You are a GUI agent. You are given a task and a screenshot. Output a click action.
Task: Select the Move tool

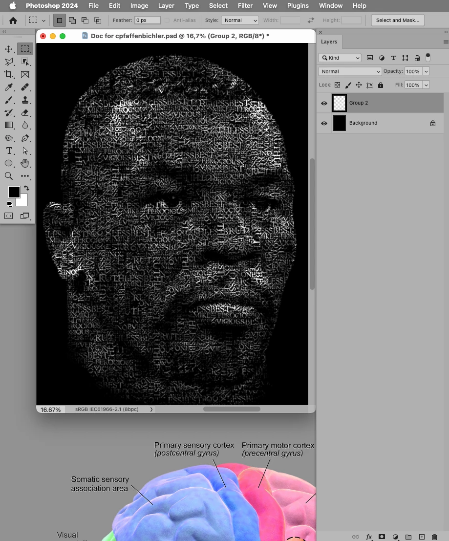pyautogui.click(x=9, y=49)
